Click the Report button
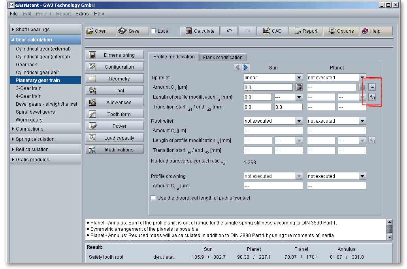407x269 pixels. click(x=305, y=31)
